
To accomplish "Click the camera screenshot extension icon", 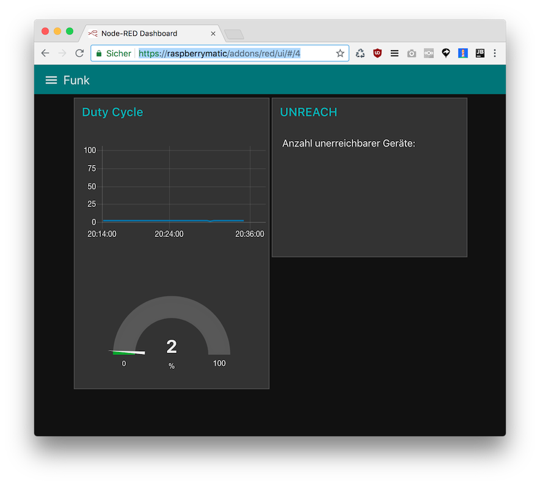I will pyautogui.click(x=412, y=53).
